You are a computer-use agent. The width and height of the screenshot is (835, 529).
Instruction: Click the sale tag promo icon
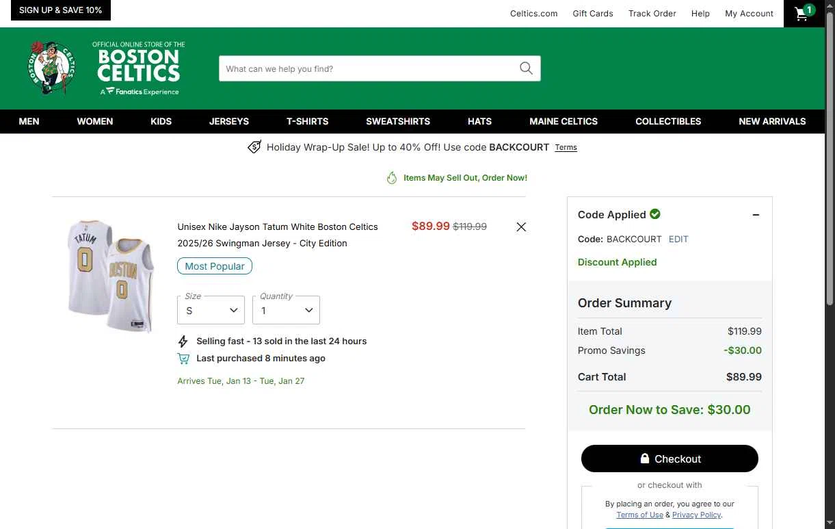point(254,147)
